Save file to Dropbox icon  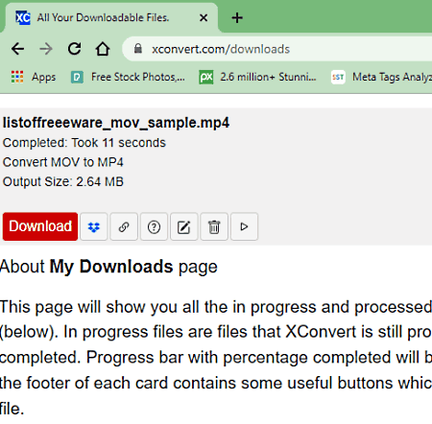click(94, 226)
